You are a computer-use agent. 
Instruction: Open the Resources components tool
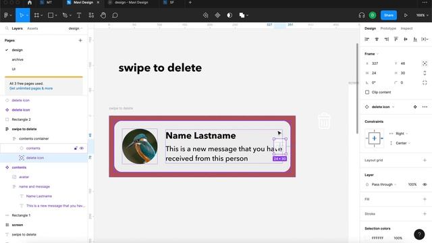[91, 15]
